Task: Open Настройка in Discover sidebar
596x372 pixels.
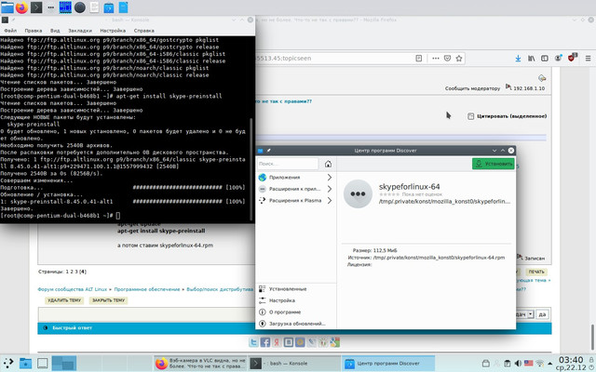Action: 296,300
